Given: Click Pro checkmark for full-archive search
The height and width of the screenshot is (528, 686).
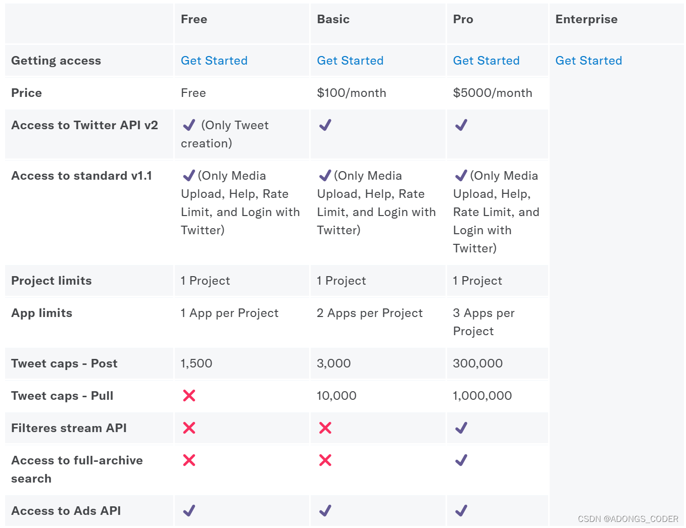Looking at the screenshot, I should click(461, 460).
